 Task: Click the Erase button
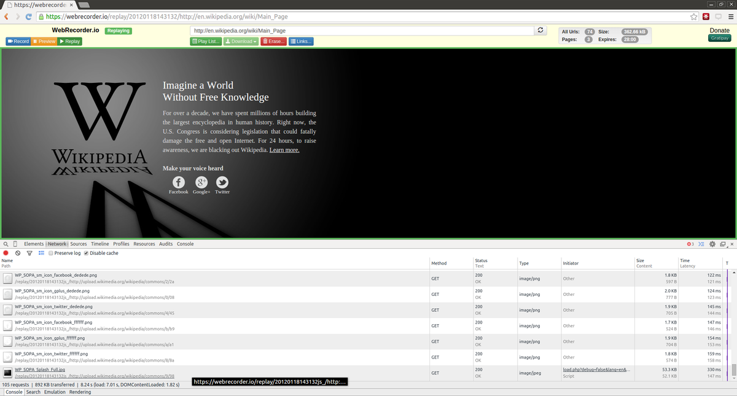coord(273,41)
